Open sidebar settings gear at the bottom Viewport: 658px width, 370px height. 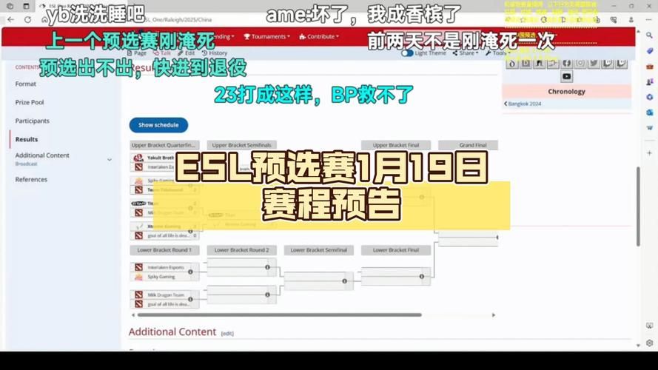650,343
